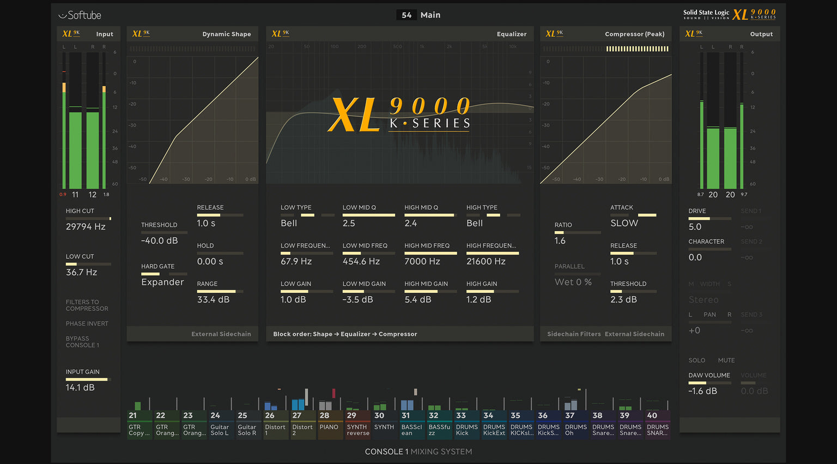Click the XL 9000 K-Series graphic in the EQ display
This screenshot has height=464, width=837.
pyautogui.click(x=398, y=113)
